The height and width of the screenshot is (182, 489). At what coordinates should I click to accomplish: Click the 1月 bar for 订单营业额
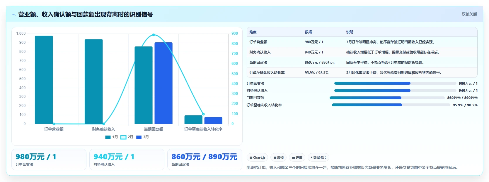click(x=44, y=80)
